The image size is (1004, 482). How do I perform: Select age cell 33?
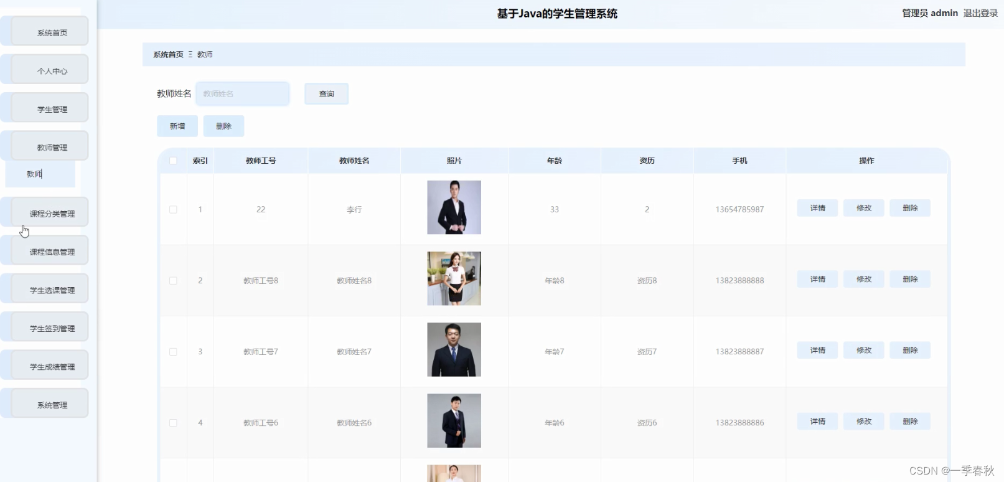(555, 209)
